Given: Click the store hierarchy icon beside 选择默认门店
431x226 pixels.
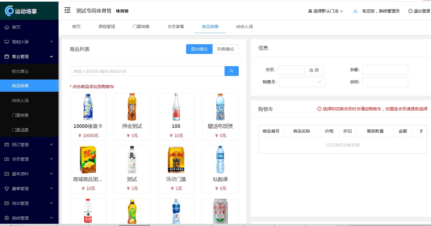Looking at the screenshot, I should click(x=310, y=11).
